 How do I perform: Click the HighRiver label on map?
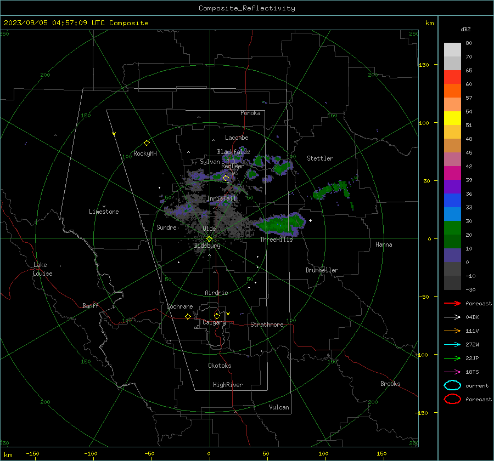[x=228, y=385]
